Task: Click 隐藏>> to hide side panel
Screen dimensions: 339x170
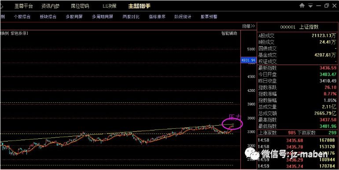Action: coord(248,26)
